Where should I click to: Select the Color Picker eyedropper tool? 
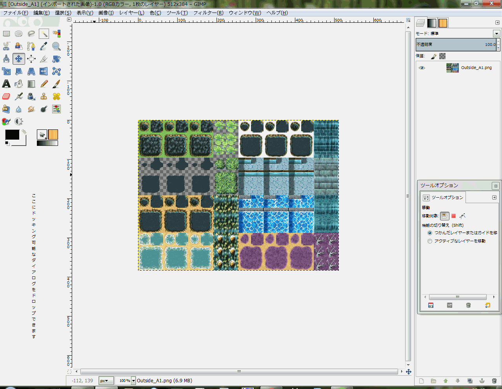tap(44, 46)
